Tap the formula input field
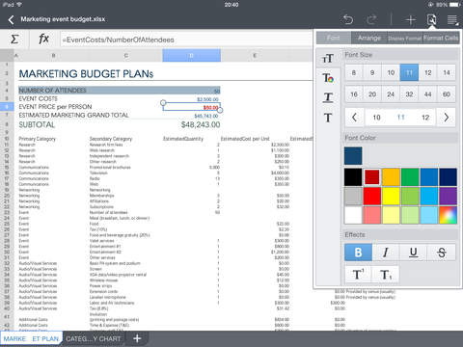The image size is (463, 347). (x=186, y=40)
